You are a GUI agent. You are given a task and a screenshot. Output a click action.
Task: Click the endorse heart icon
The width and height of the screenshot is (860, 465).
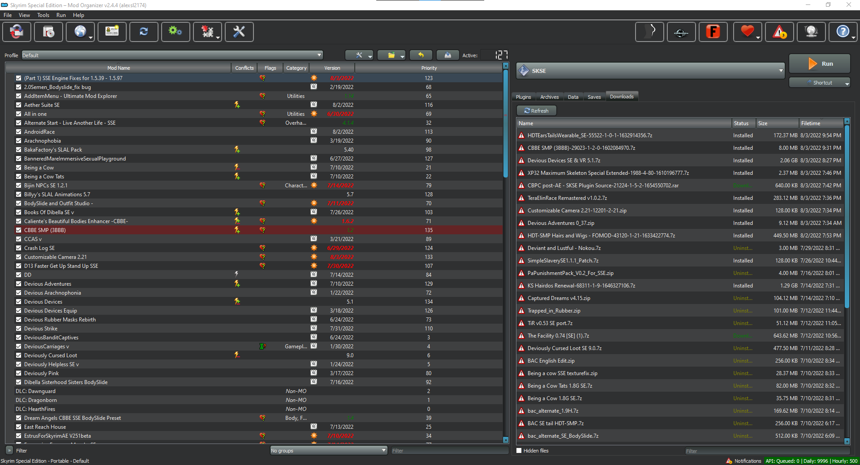(x=747, y=31)
